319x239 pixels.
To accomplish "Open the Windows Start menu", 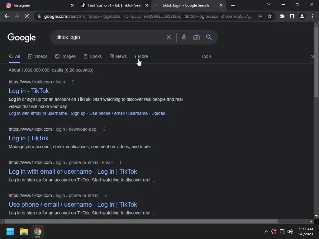I will 10,232.
